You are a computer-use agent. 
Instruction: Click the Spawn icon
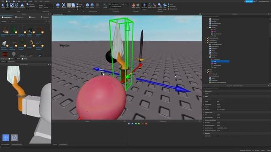tap(138, 5)
